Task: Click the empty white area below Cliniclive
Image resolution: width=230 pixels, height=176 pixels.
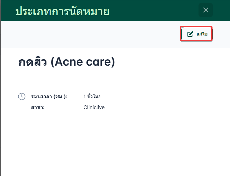Action: click(115, 143)
